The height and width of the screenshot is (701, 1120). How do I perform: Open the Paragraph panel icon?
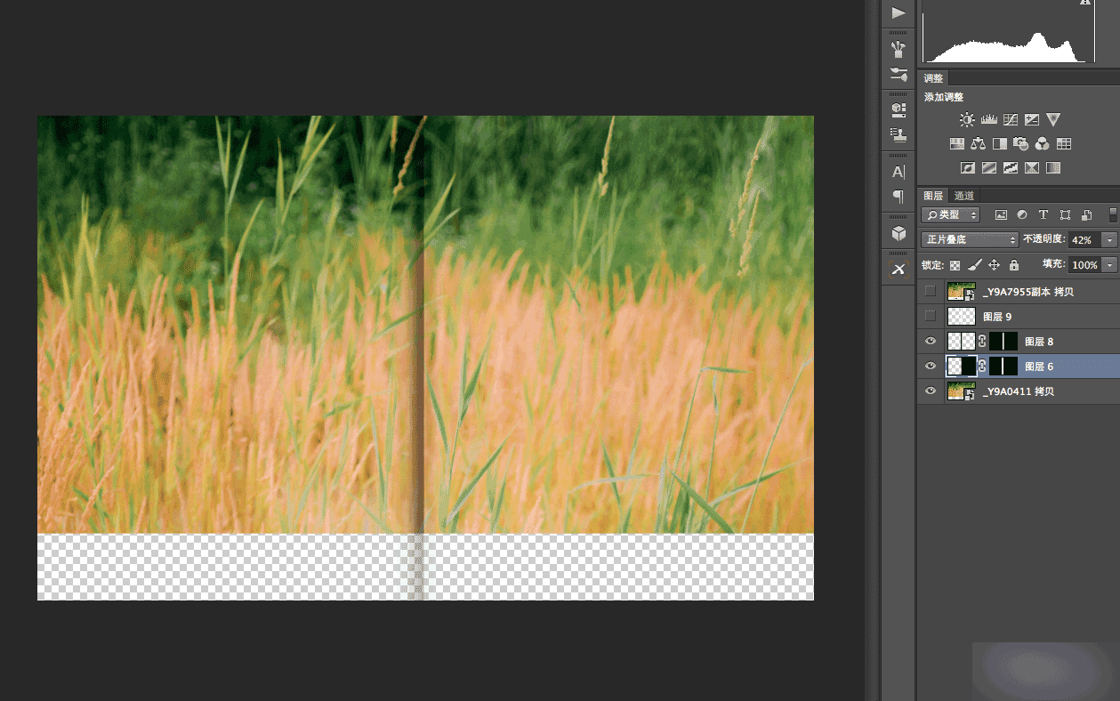click(898, 196)
